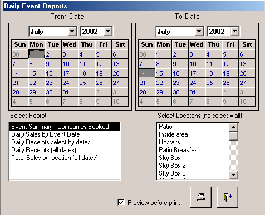Toggle the Preview before print checkbox
The width and height of the screenshot is (265, 215).
pyautogui.click(x=121, y=202)
